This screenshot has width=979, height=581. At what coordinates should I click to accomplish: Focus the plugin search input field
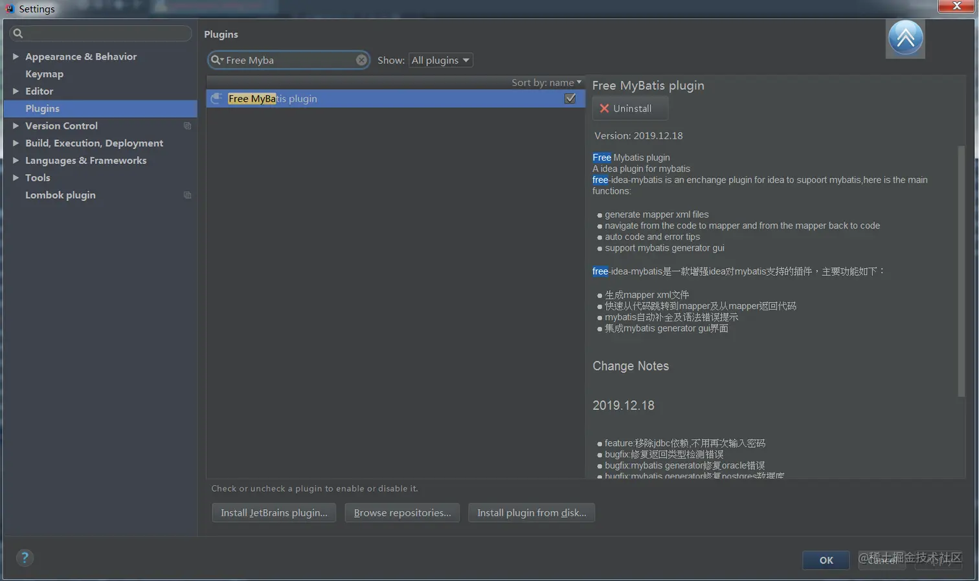tap(289, 60)
